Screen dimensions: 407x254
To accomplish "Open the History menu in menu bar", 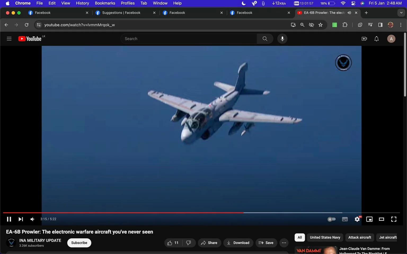I will pos(82,3).
